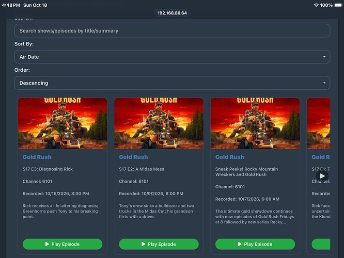Click the 4:48 PM clock text
Screen dimensions: 344x258
tap(11, 5)
